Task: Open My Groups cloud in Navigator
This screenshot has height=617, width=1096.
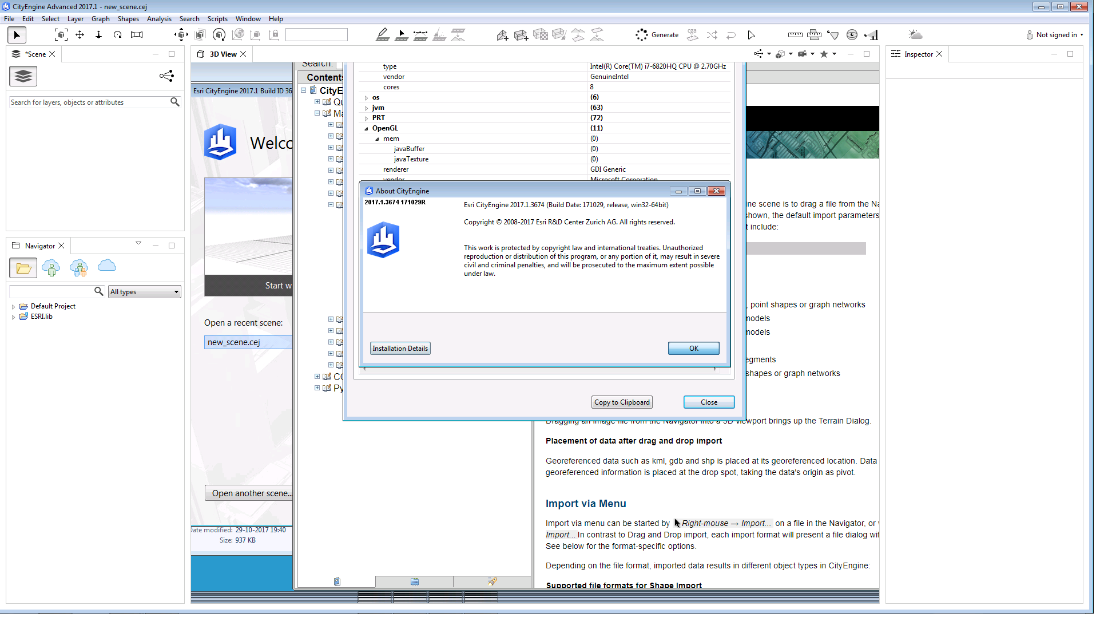Action: pos(79,267)
